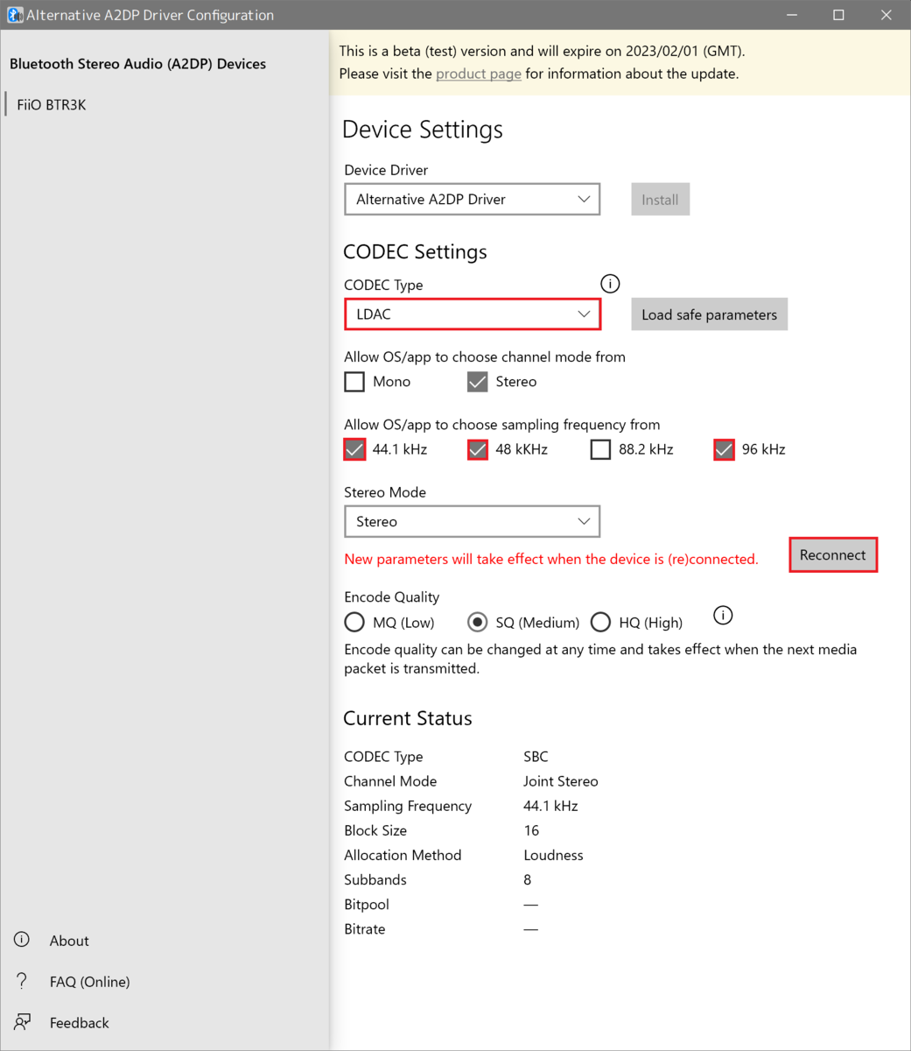Click the CODEC Type info icon

[610, 284]
